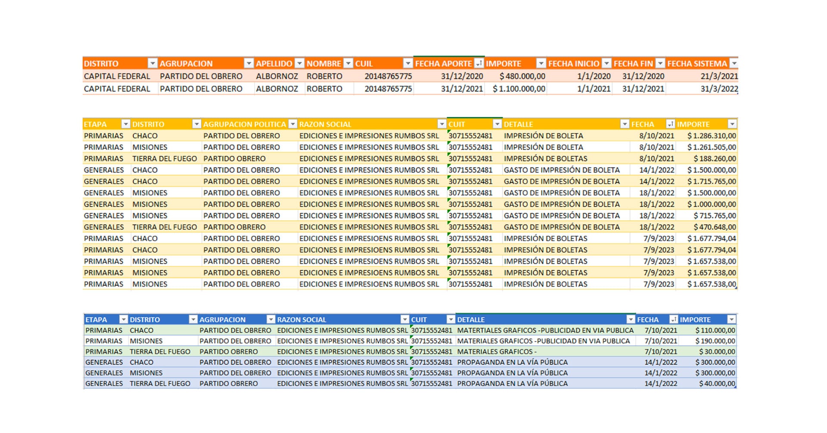Screen dimensions: 827x433
Task: Expand the NOMBRE column filter arrow
Action: [348, 64]
